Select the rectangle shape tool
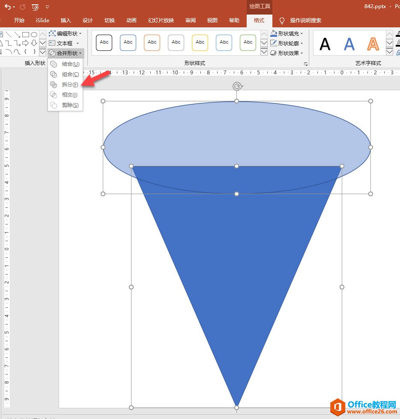The width and height of the screenshot is (400, 419). [26, 34]
